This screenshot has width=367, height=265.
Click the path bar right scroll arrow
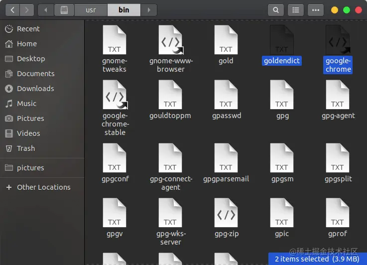click(149, 10)
